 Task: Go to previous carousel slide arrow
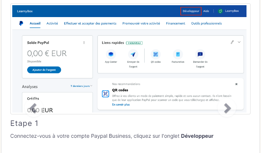click(x=33, y=108)
